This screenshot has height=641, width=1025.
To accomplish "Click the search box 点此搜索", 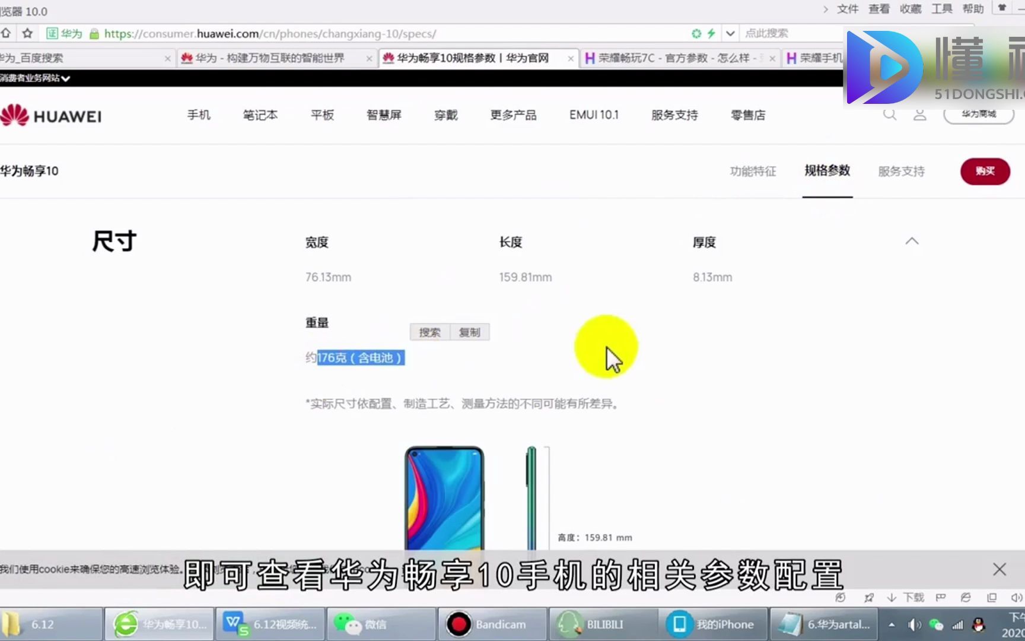I will click(x=792, y=34).
